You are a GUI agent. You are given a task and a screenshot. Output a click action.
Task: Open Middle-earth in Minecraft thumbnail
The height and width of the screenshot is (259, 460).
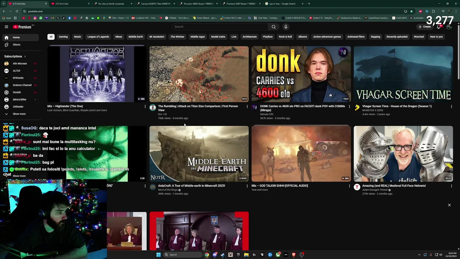click(x=199, y=154)
